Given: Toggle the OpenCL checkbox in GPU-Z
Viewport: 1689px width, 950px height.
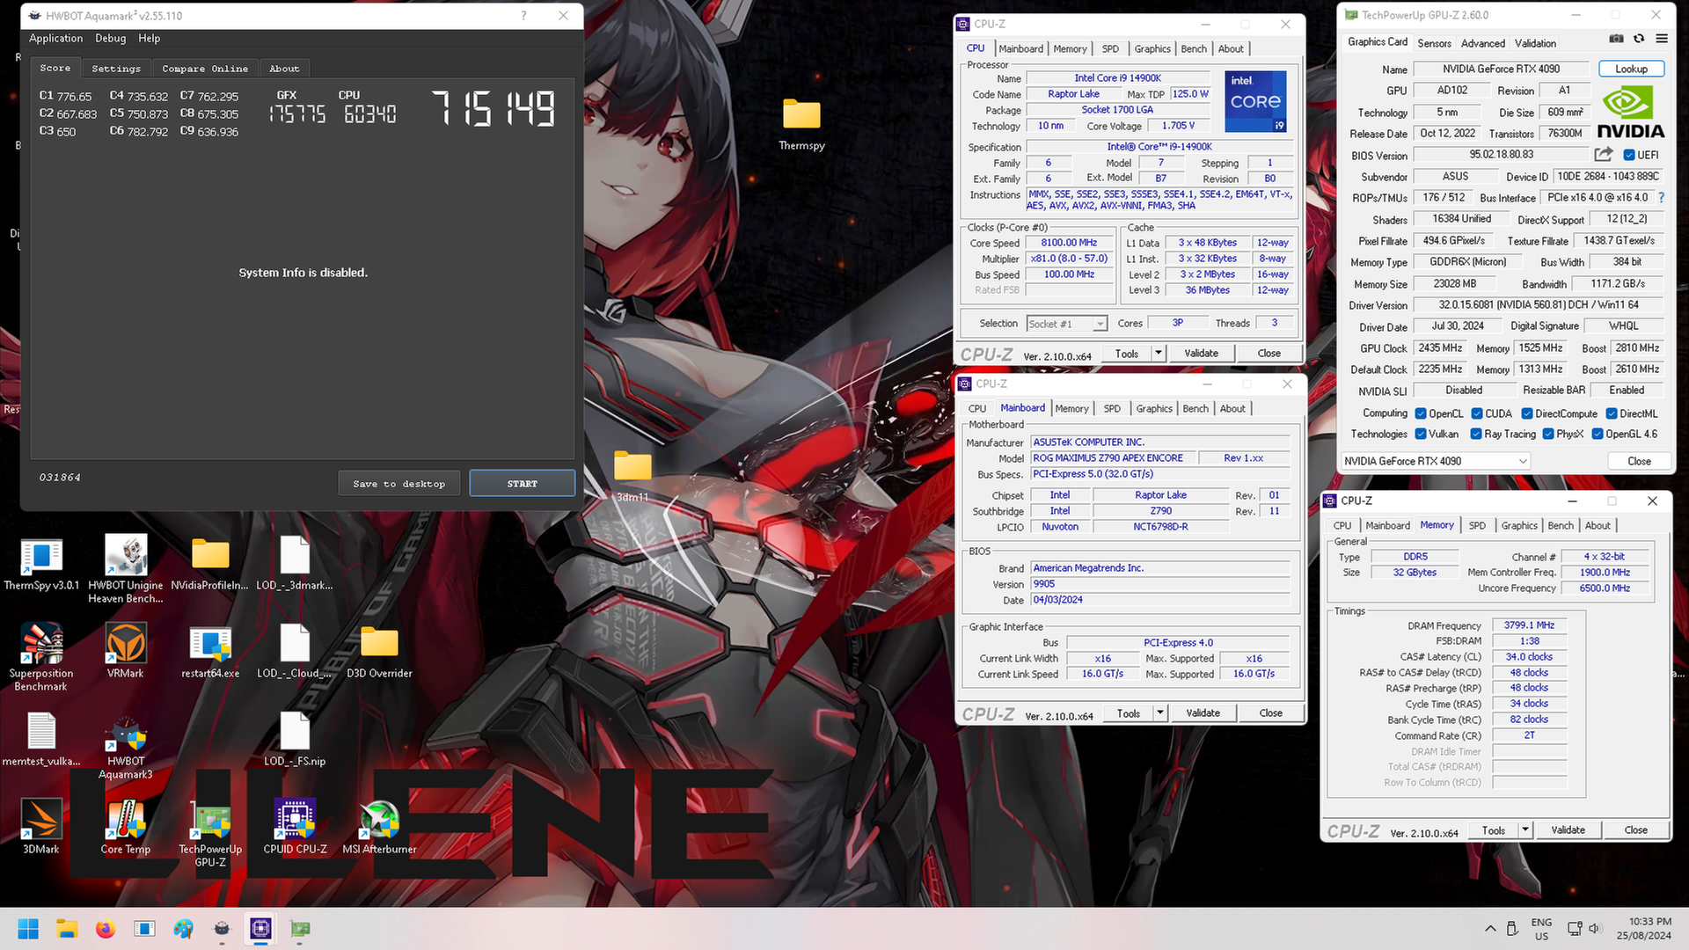Looking at the screenshot, I should point(1421,413).
